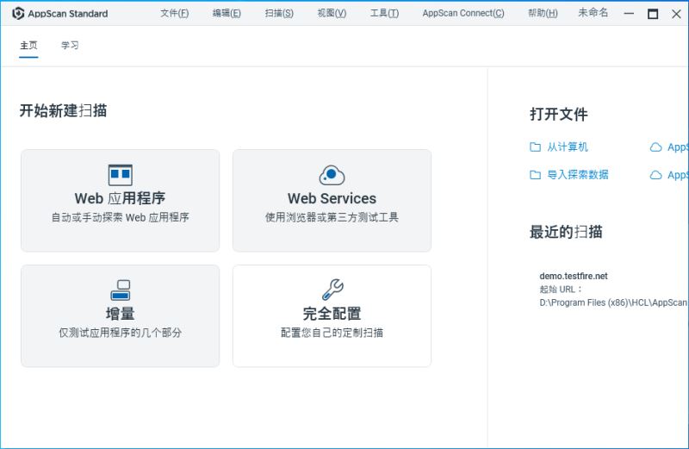Open the 帮助(H) menu
Viewport: 689px width, 449px height.
pyautogui.click(x=543, y=13)
